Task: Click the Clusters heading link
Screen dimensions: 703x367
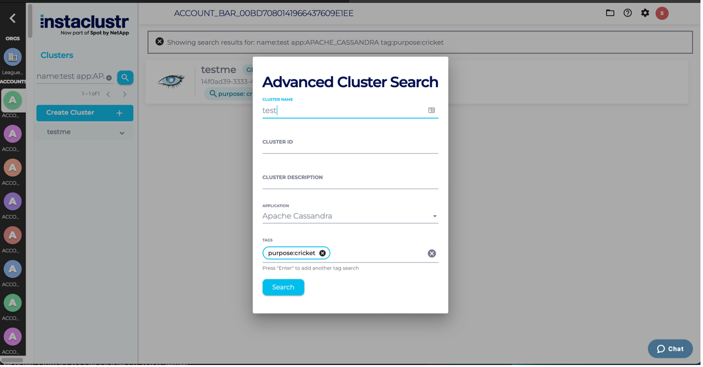Action: 57,55
